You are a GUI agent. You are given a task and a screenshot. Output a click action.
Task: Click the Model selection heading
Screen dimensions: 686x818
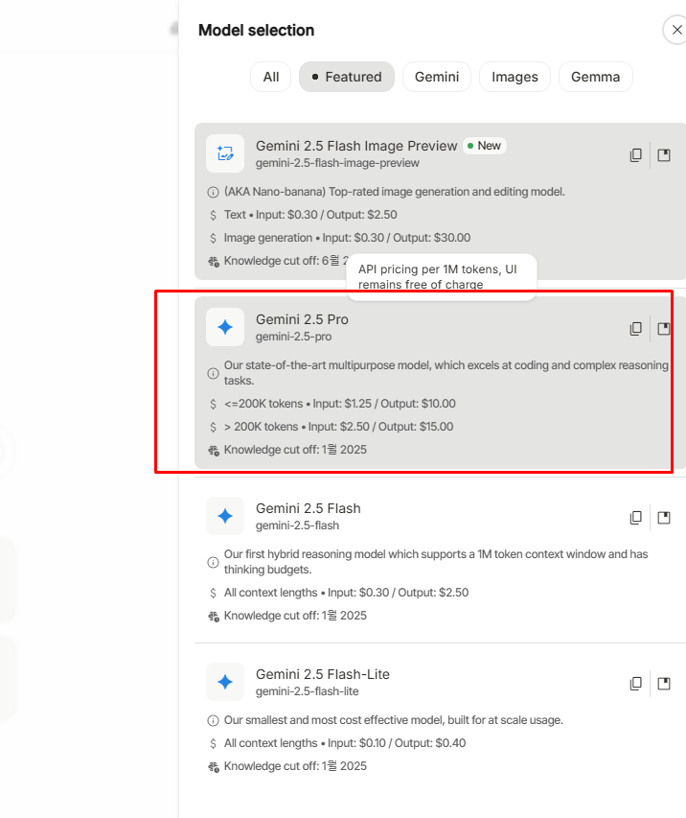[256, 31]
